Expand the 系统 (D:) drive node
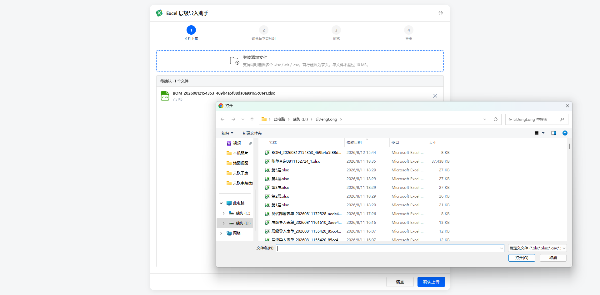 [x=223, y=223]
